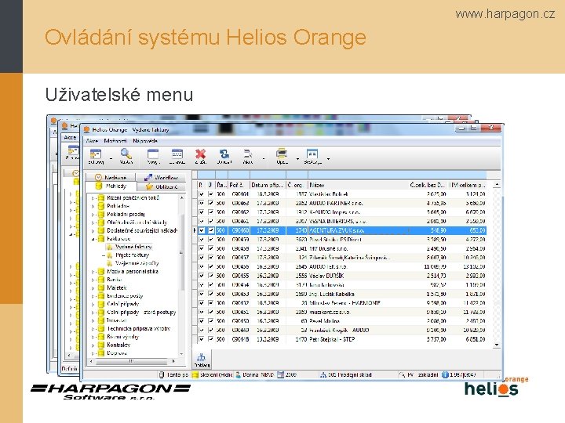
Task: Toggle second checkbox in Petr Stejskal row
Action: coord(211,339)
